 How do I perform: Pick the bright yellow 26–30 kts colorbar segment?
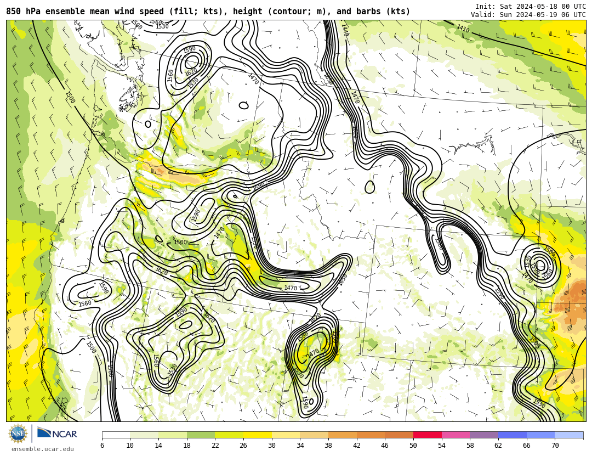click(258, 435)
